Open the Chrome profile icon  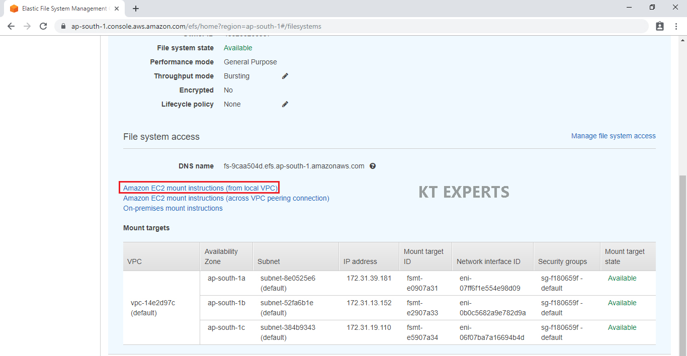pos(660,26)
